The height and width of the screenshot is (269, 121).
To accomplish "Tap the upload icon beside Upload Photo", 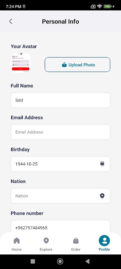I will (x=64, y=65).
